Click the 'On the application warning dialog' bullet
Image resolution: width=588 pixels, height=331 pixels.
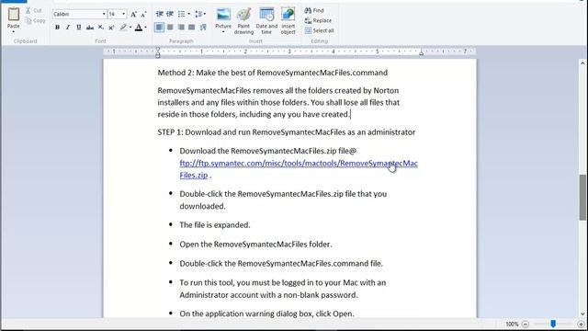point(266,314)
